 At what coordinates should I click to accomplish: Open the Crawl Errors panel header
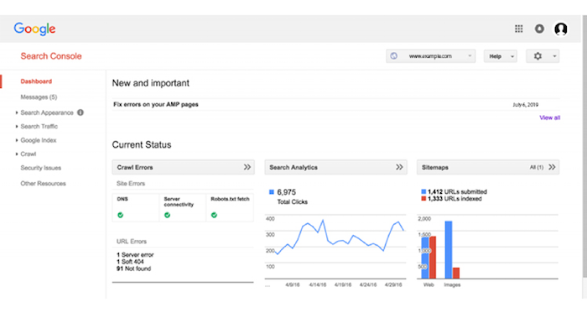pyautogui.click(x=183, y=167)
